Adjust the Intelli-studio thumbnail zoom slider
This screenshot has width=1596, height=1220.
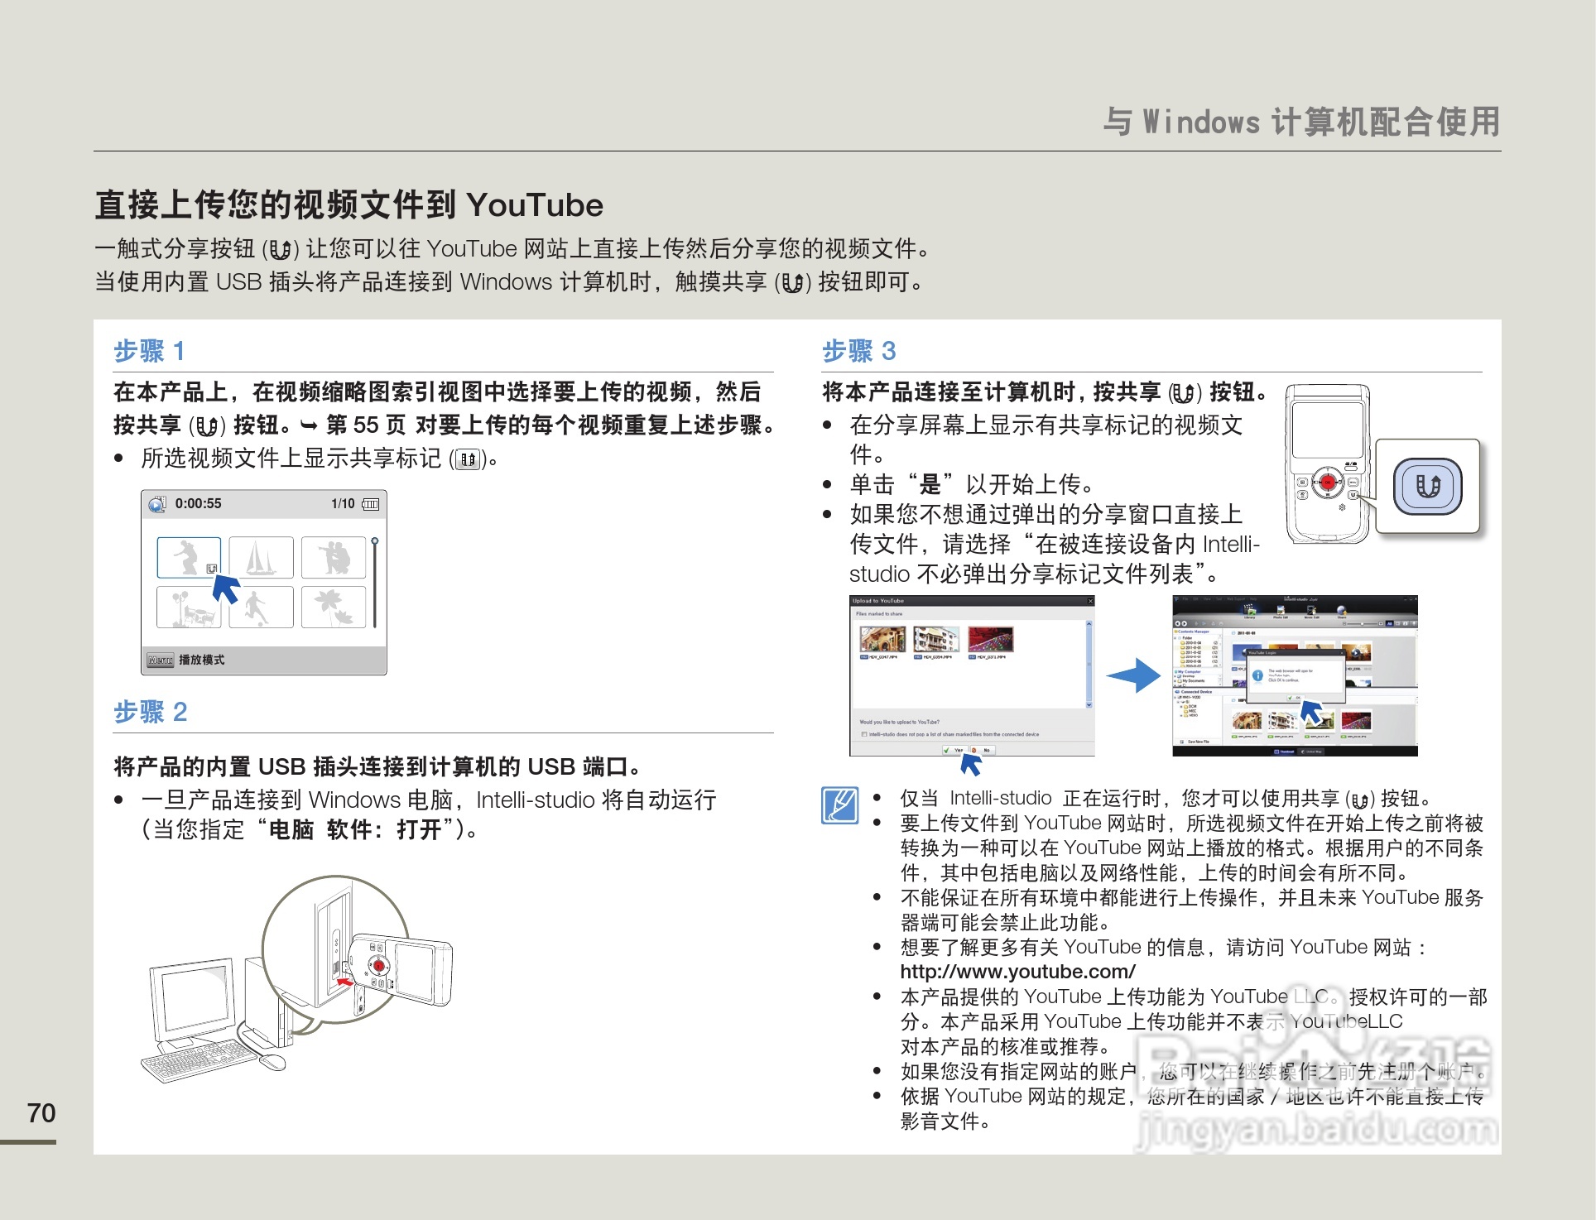[1362, 624]
